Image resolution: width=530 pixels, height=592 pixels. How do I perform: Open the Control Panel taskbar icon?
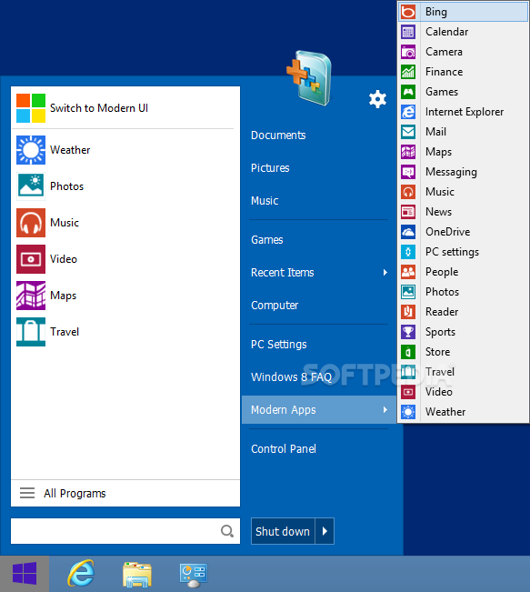click(x=194, y=576)
